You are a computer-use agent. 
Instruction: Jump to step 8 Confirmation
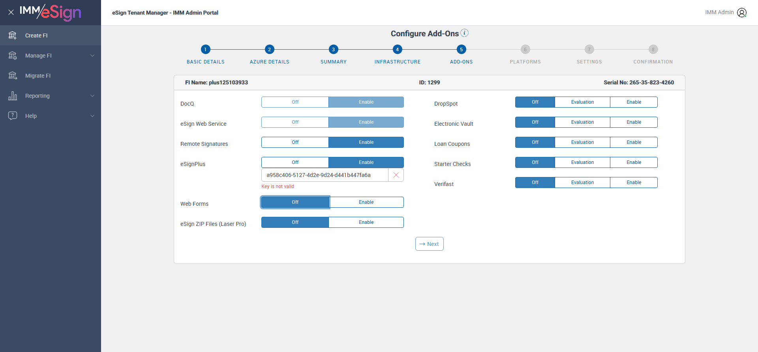(653, 49)
